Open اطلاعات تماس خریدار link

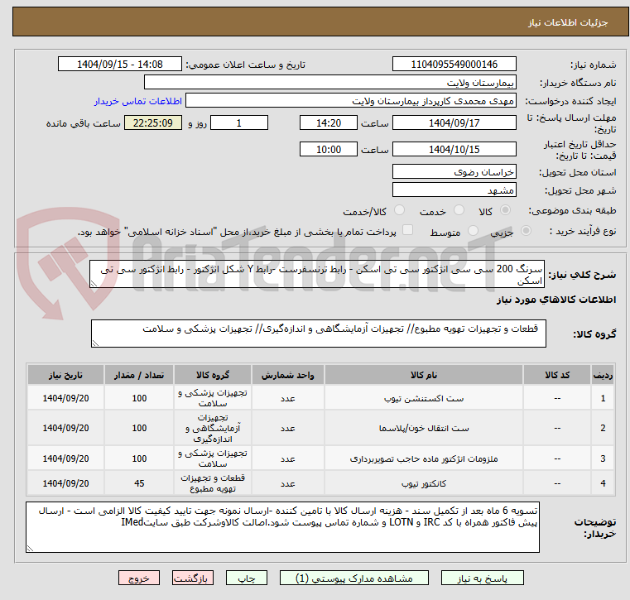(138, 101)
